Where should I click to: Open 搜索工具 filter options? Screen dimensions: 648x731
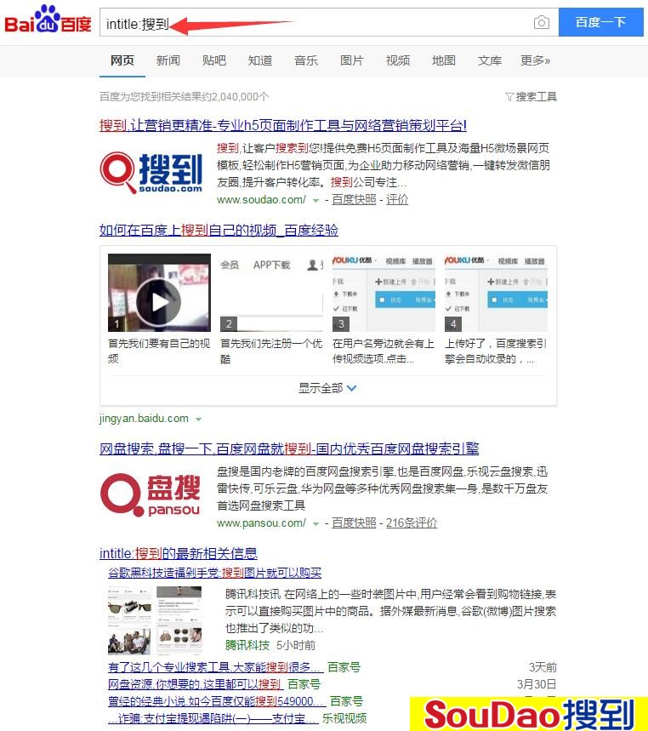[531, 96]
